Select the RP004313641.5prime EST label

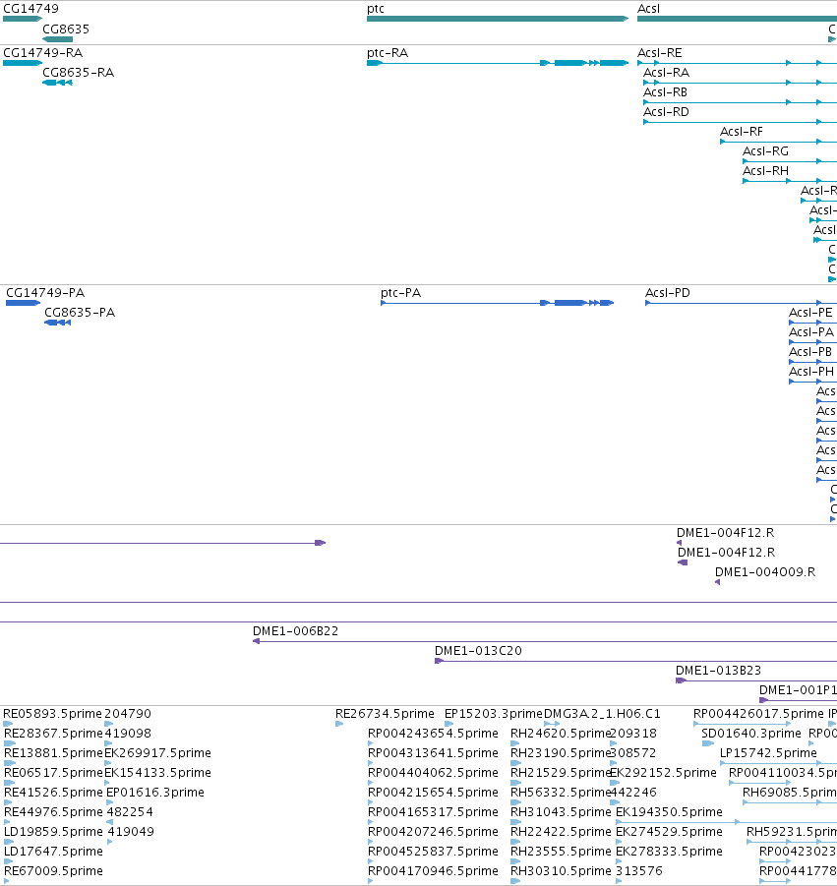[x=433, y=753]
